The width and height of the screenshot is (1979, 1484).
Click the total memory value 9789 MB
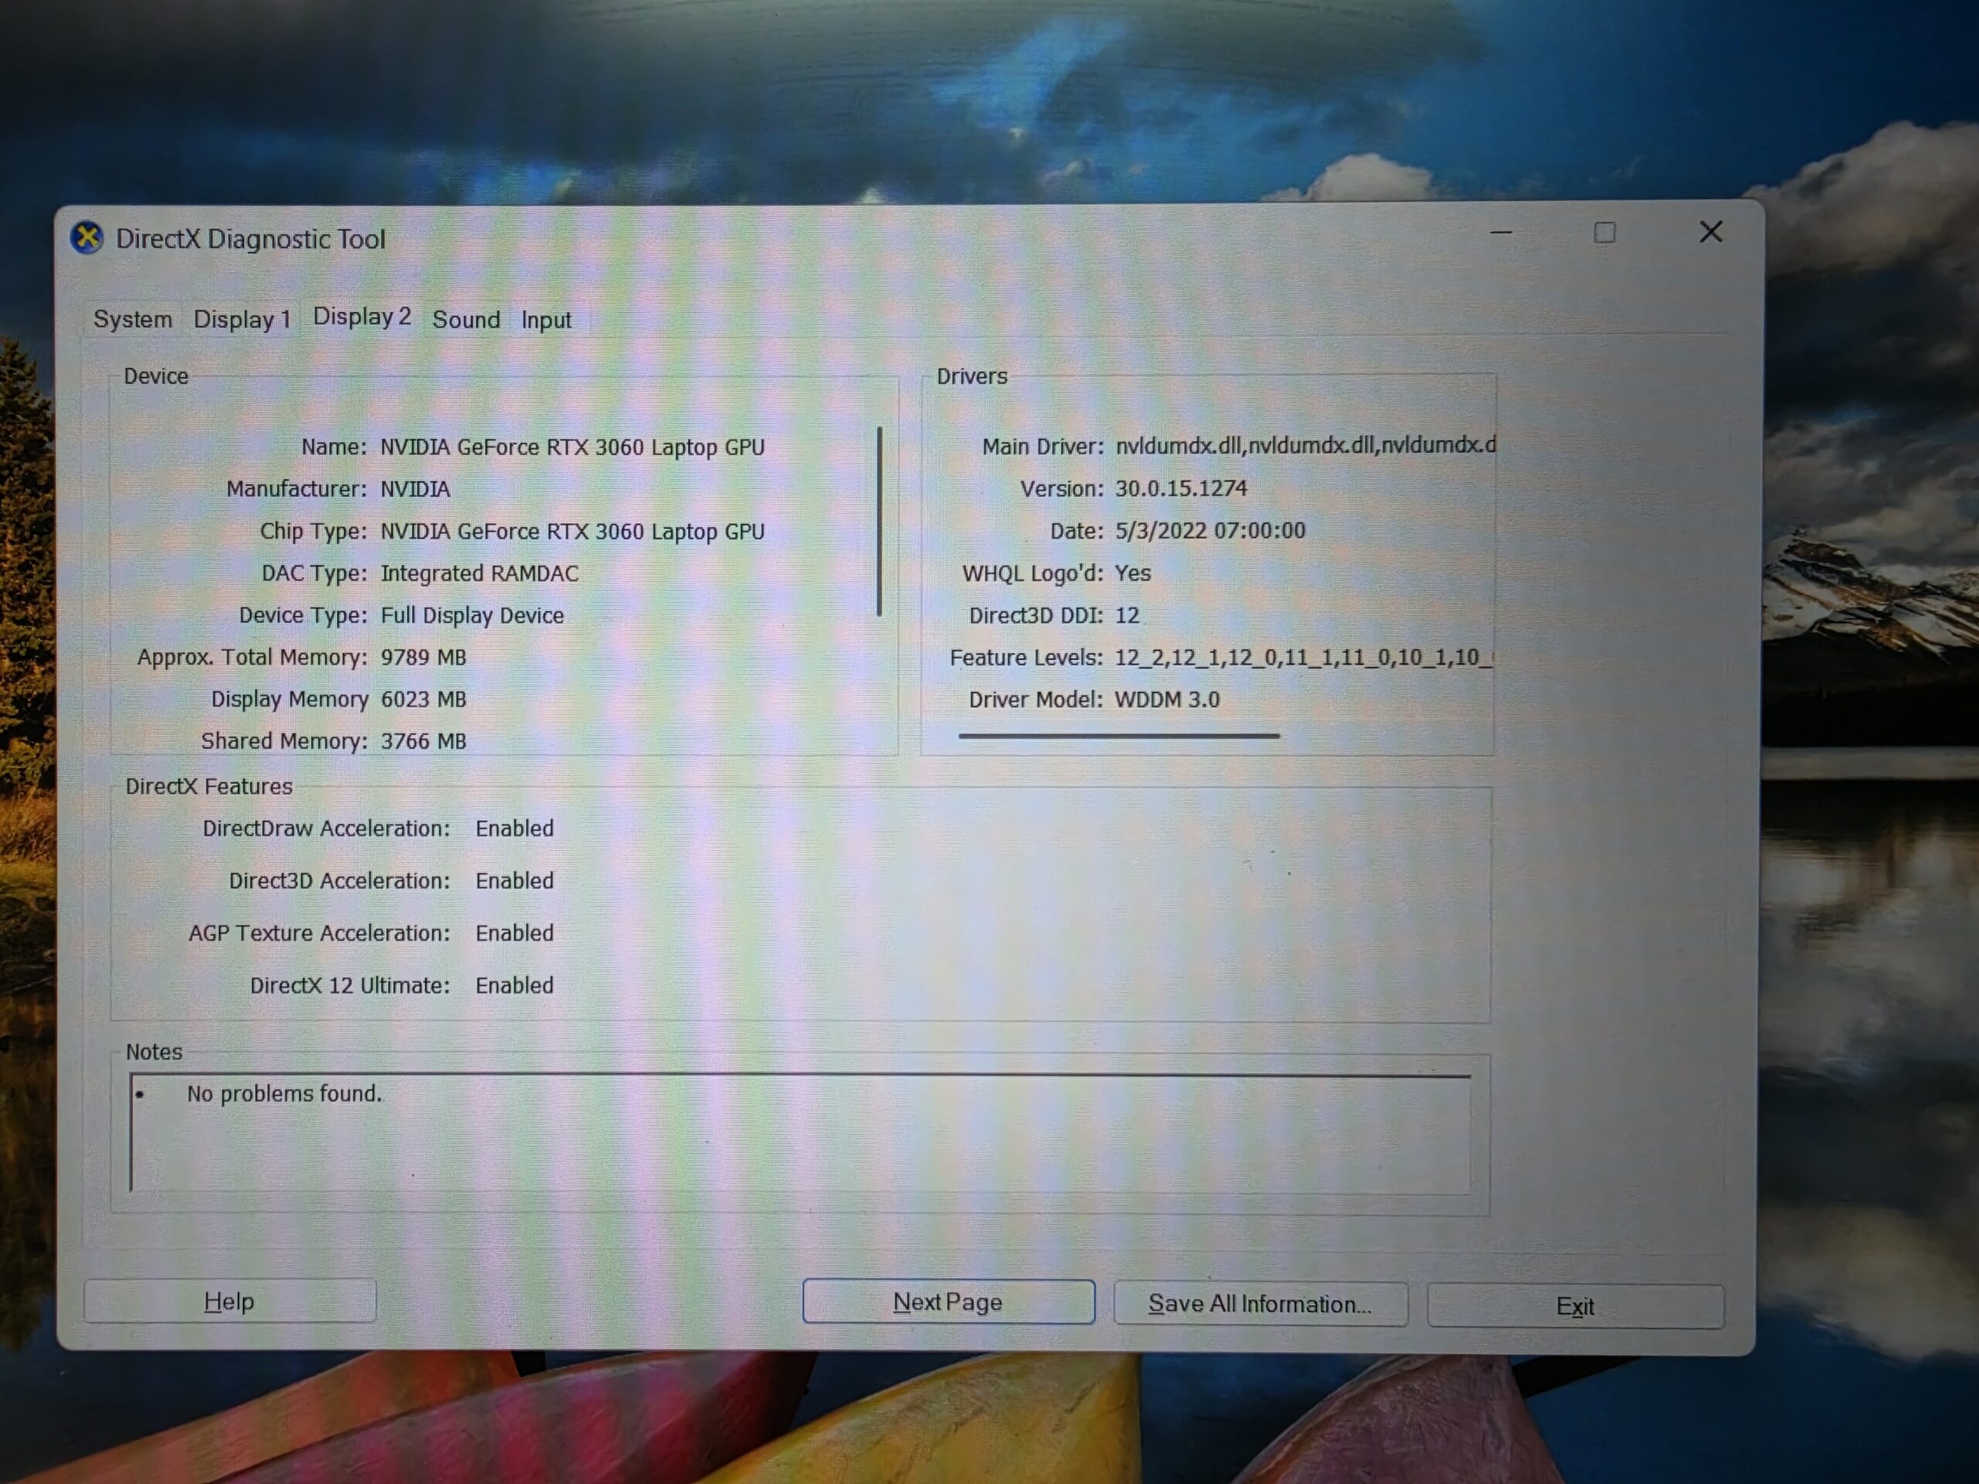click(x=423, y=658)
